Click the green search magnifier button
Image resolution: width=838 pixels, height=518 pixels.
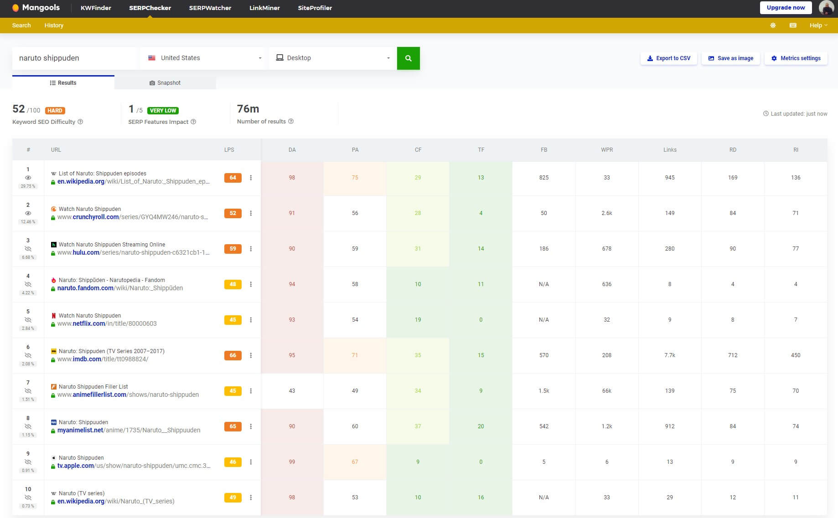pyautogui.click(x=408, y=58)
